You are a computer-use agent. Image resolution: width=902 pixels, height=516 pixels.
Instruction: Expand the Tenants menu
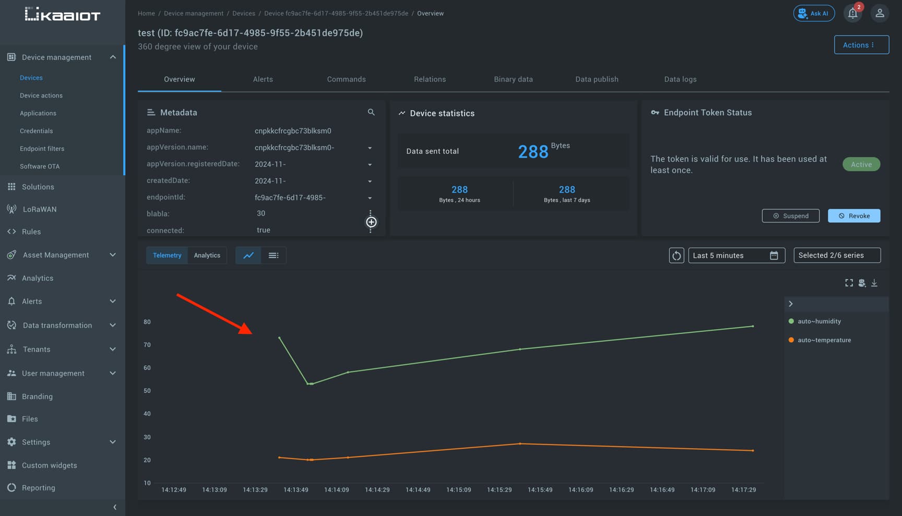pos(113,349)
